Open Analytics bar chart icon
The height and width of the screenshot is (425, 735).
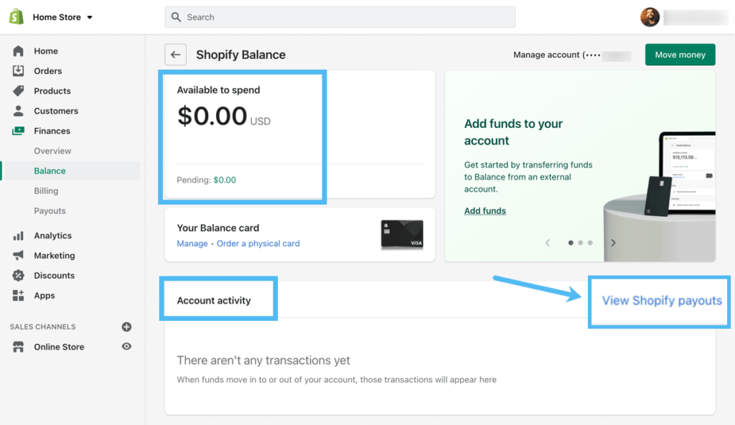[19, 235]
